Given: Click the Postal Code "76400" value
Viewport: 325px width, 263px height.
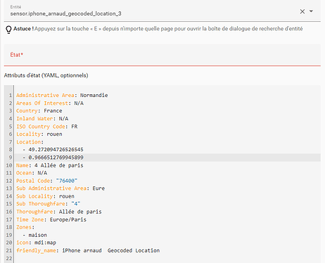Looking at the screenshot, I should 67,181.
